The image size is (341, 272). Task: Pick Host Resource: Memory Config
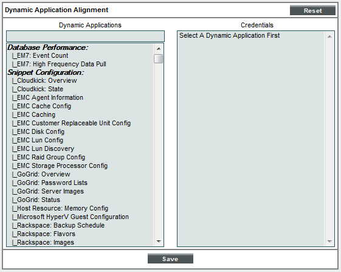(x=60, y=208)
